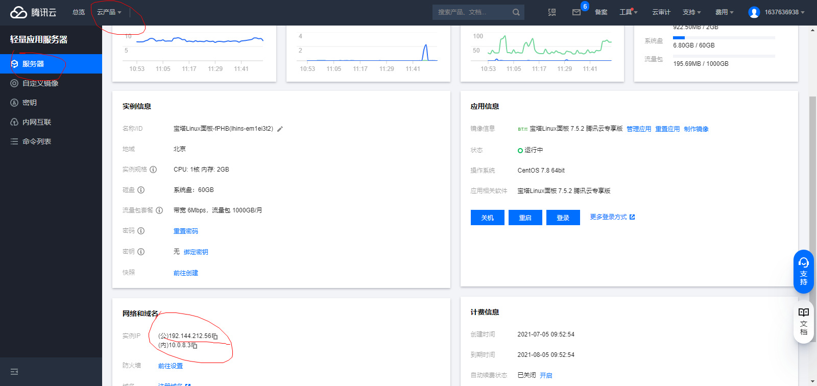Screen dimensions: 817x386
Task: Click 绑定密钥 link
Action: coord(196,252)
